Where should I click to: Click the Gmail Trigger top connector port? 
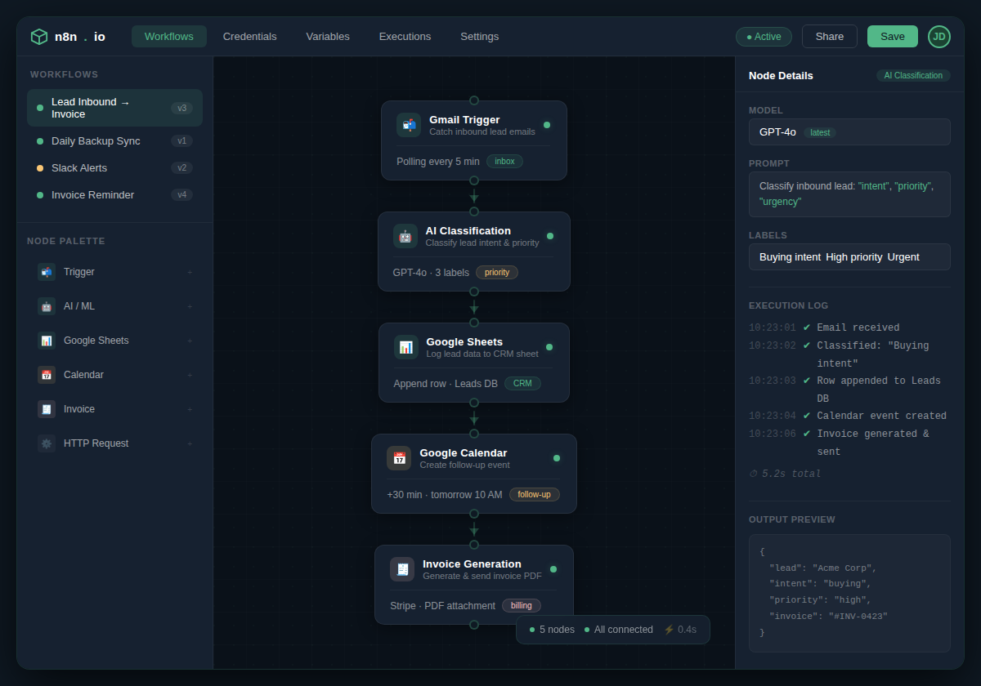click(x=474, y=100)
